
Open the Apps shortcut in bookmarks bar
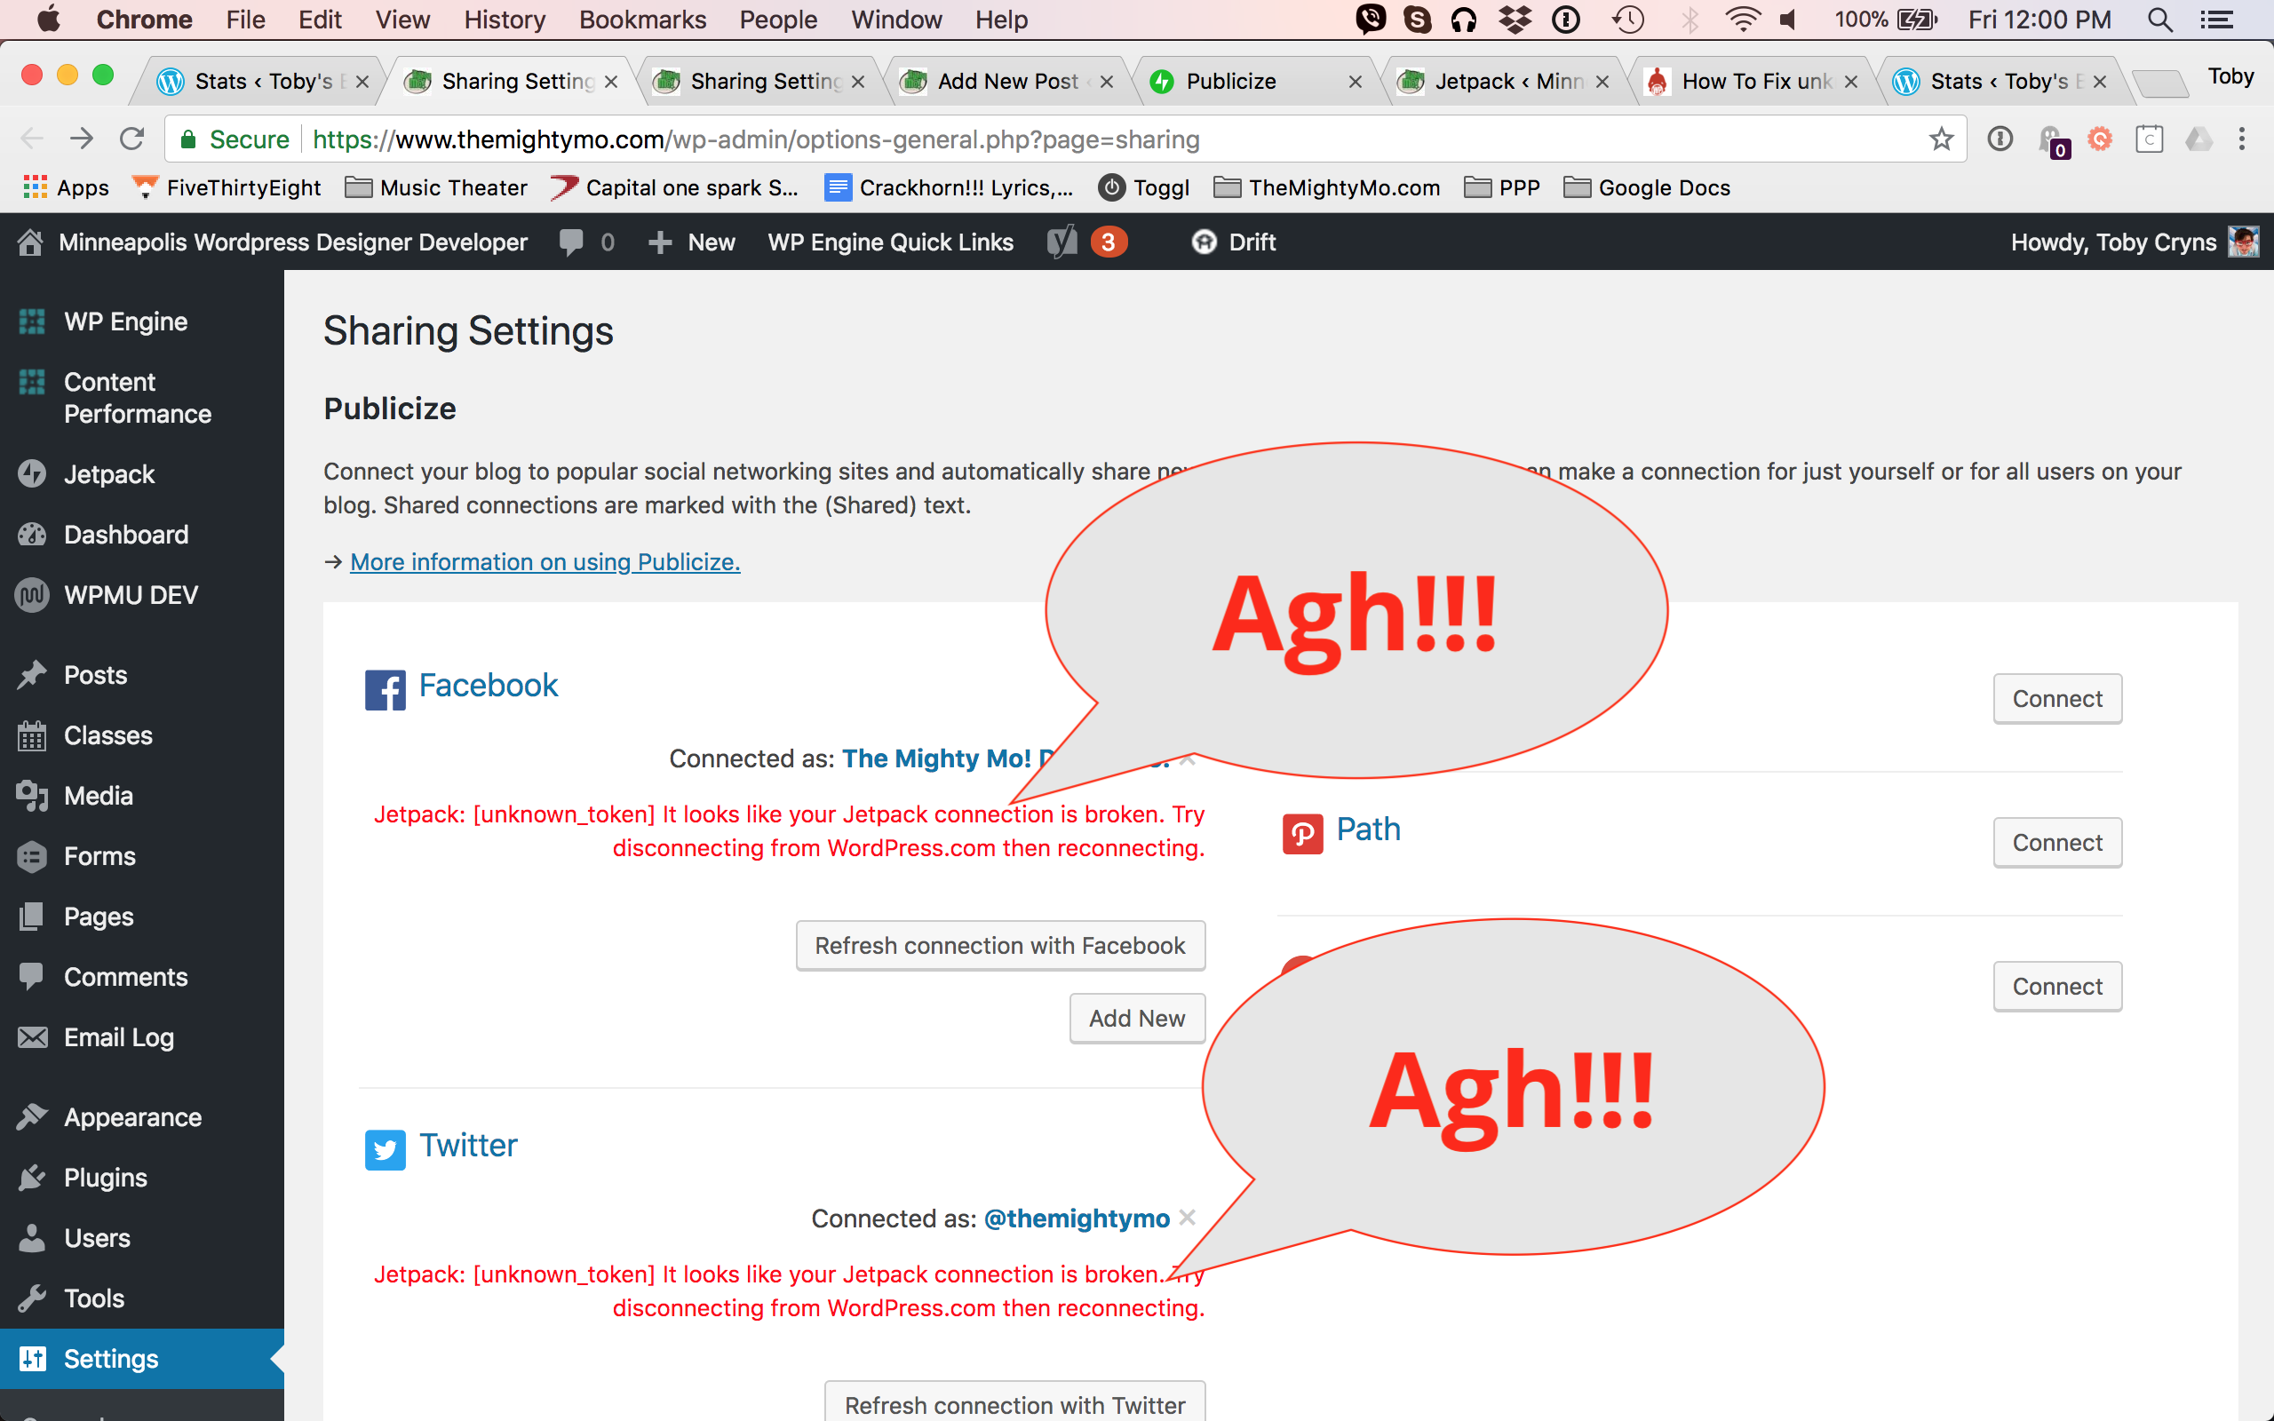(66, 188)
